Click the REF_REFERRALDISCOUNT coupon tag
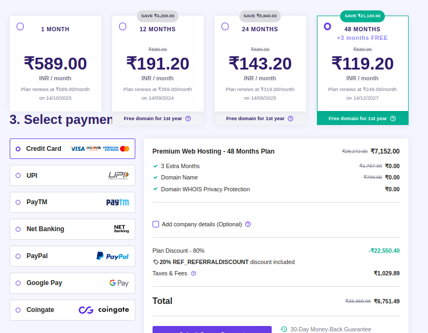The width and height of the screenshot is (428, 333). point(204,262)
